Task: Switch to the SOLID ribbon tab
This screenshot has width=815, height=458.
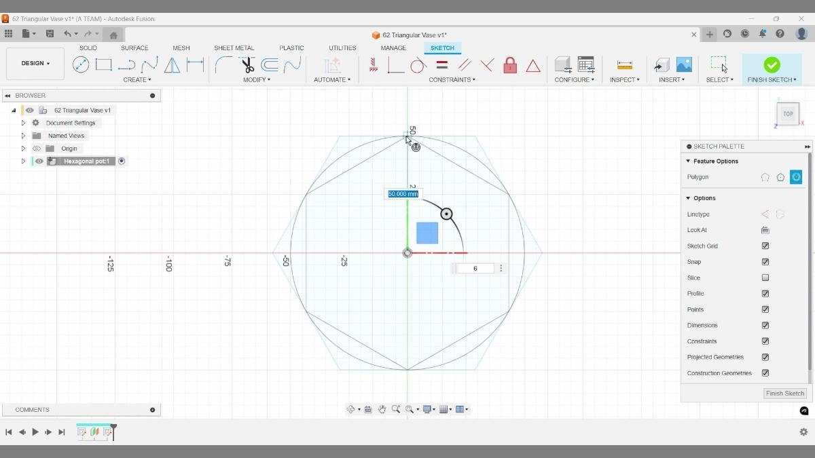Action: point(88,47)
